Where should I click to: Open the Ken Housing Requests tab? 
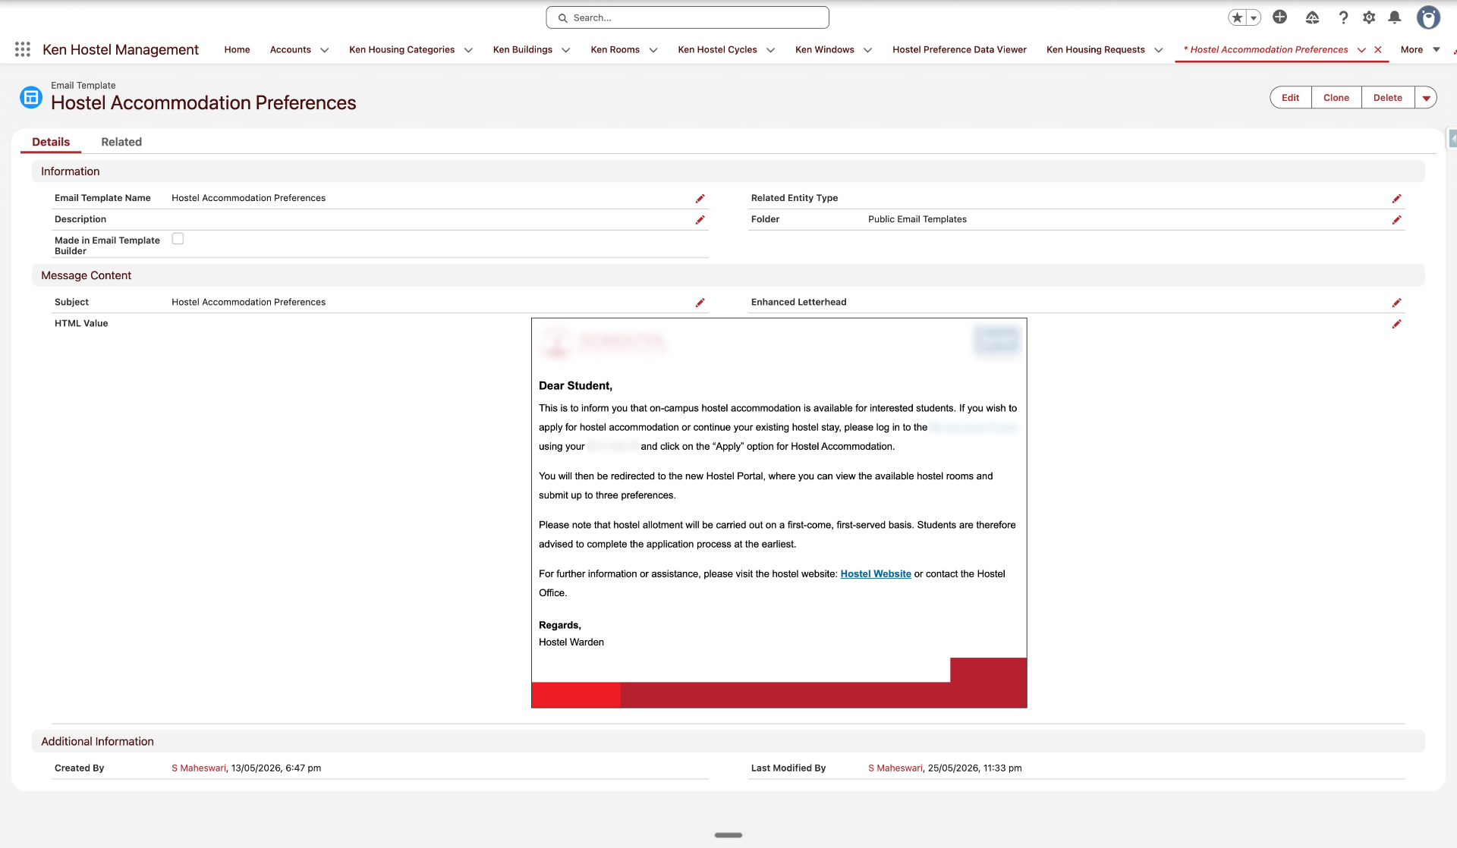coord(1095,50)
